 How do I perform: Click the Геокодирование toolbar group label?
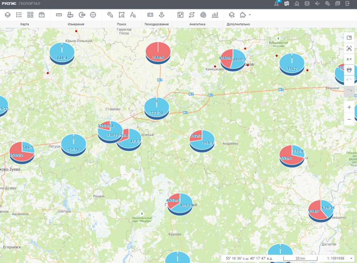(157, 24)
